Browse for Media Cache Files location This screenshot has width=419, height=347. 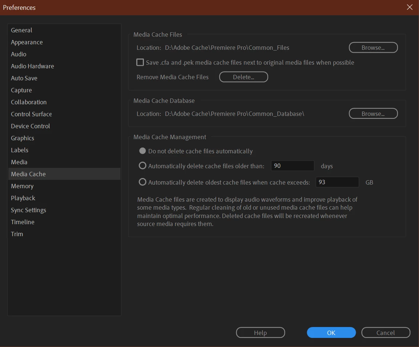coord(373,48)
